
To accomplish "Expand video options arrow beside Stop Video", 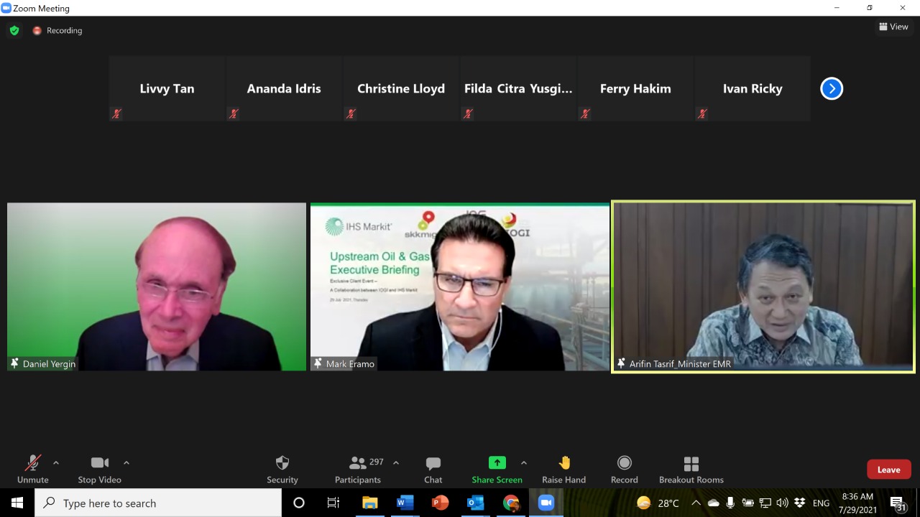I will [126, 462].
